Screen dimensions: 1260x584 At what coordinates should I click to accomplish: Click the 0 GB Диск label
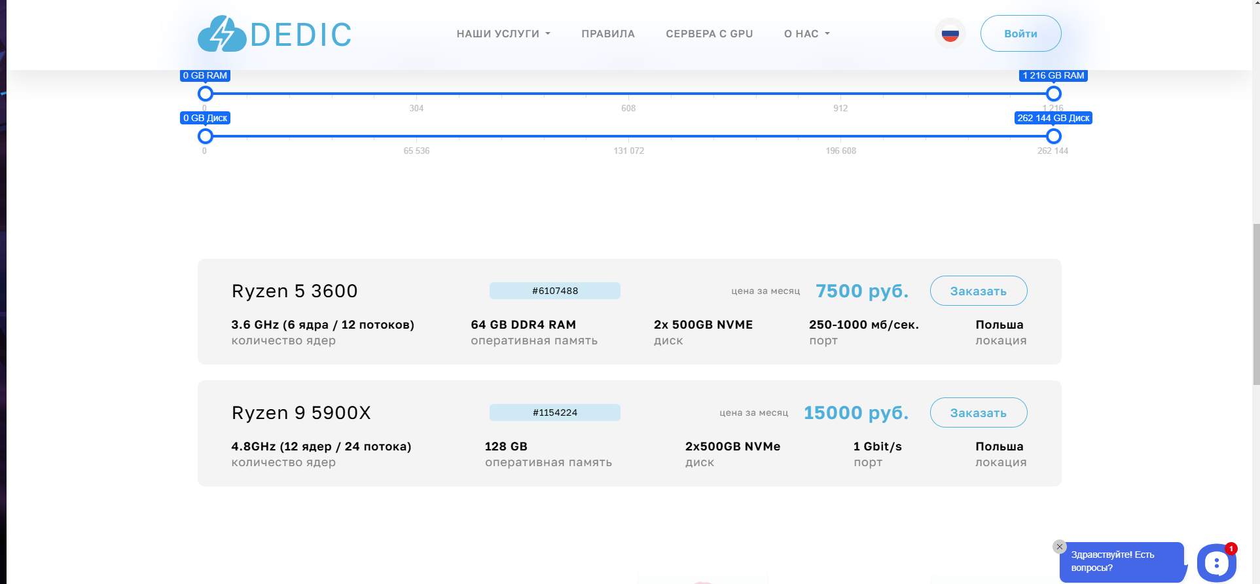click(205, 118)
